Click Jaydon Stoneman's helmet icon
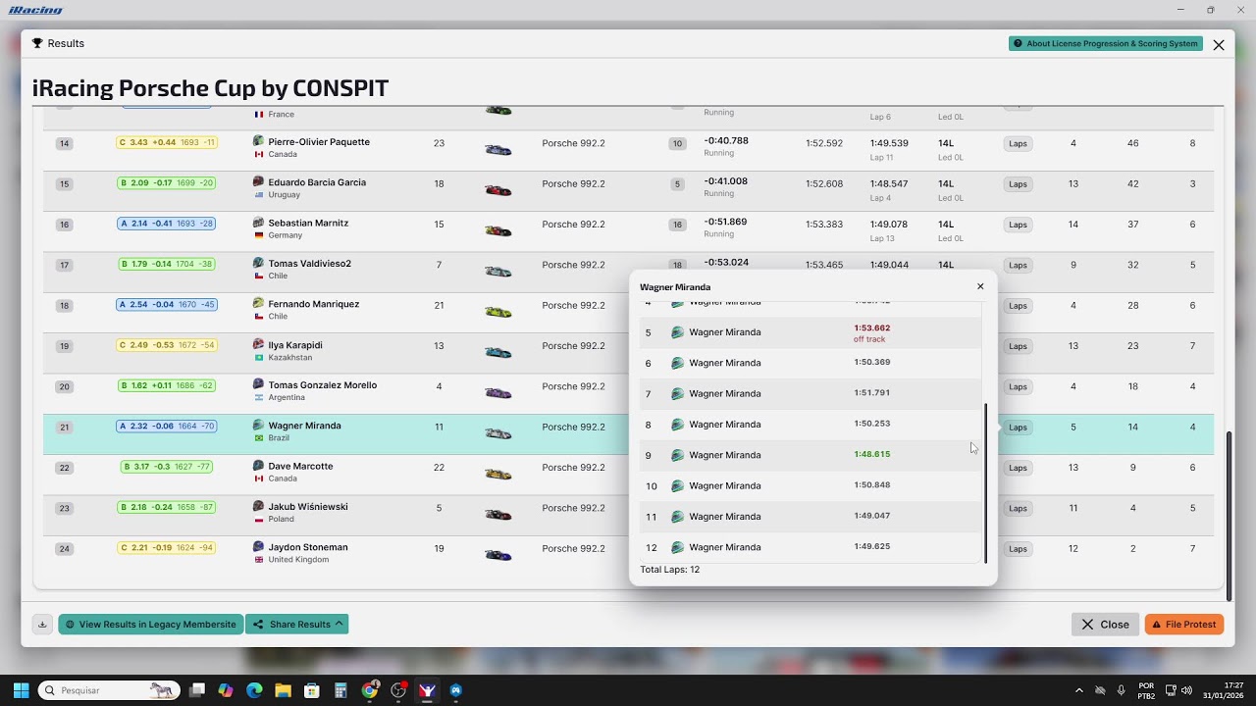 259,546
